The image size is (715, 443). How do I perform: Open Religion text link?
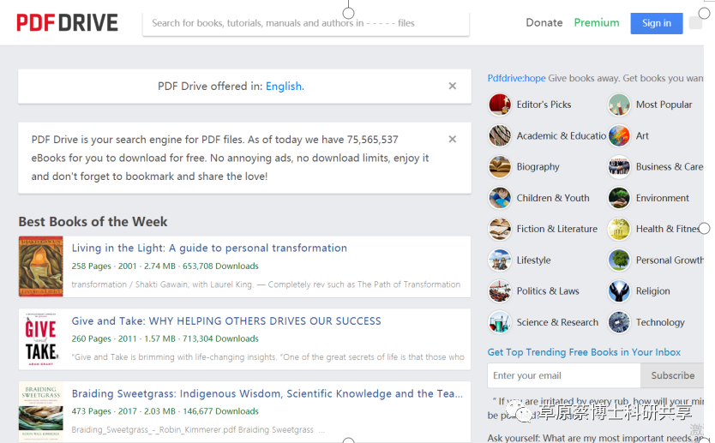point(653,290)
